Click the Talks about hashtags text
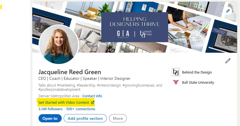 (100, 87)
